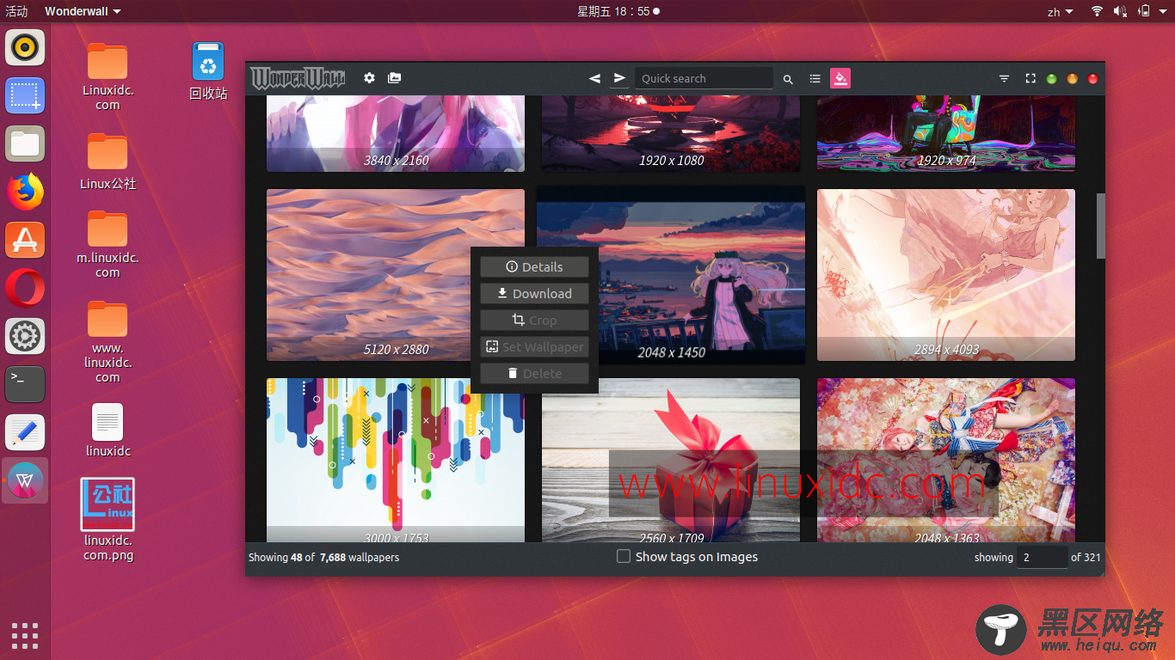Viewport: 1175px width, 660px height.
Task: Open the clock showing 18:55
Action: tap(618, 11)
